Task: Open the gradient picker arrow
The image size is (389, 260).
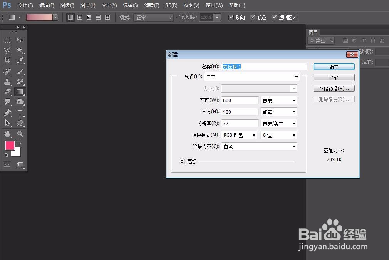Action: 55,17
